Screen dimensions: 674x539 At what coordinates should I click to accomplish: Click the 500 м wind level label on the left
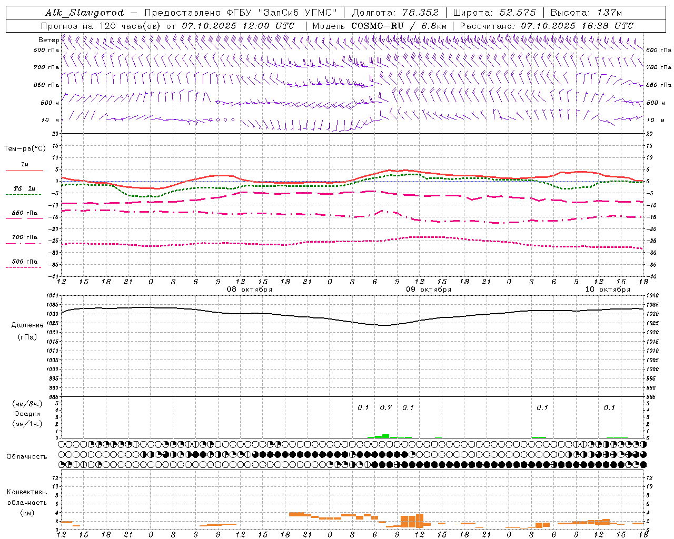click(50, 103)
